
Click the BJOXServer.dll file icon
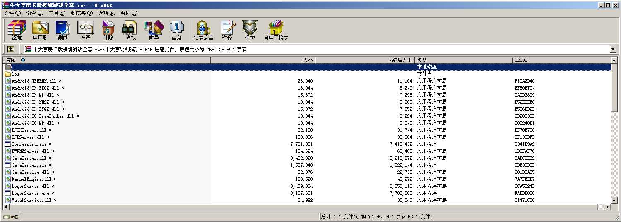[x=8, y=130]
